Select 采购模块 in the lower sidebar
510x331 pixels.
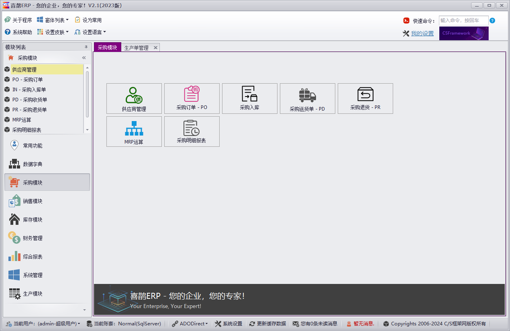pyautogui.click(x=47, y=183)
